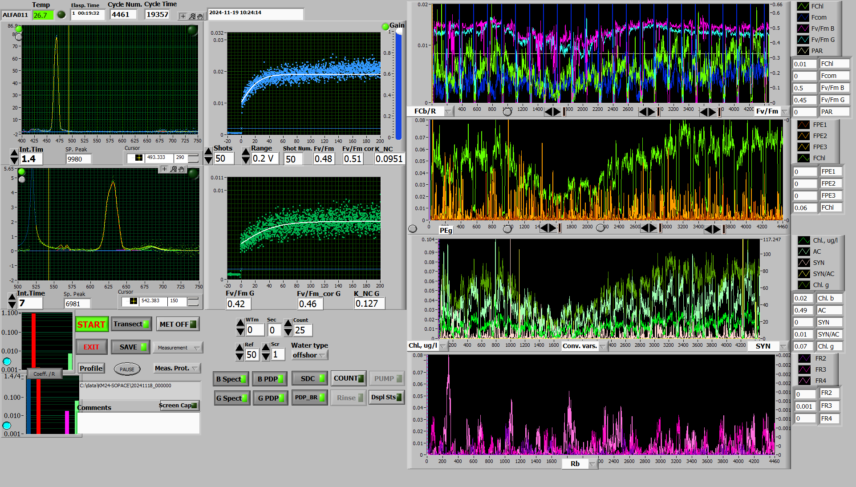
Task: Click the zoom tool in top graph palette
Action: click(192, 16)
